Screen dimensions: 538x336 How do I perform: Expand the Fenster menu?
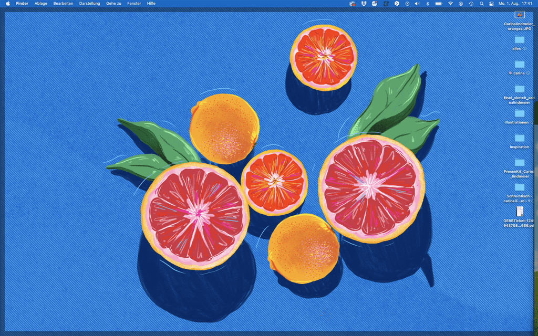(134, 3)
